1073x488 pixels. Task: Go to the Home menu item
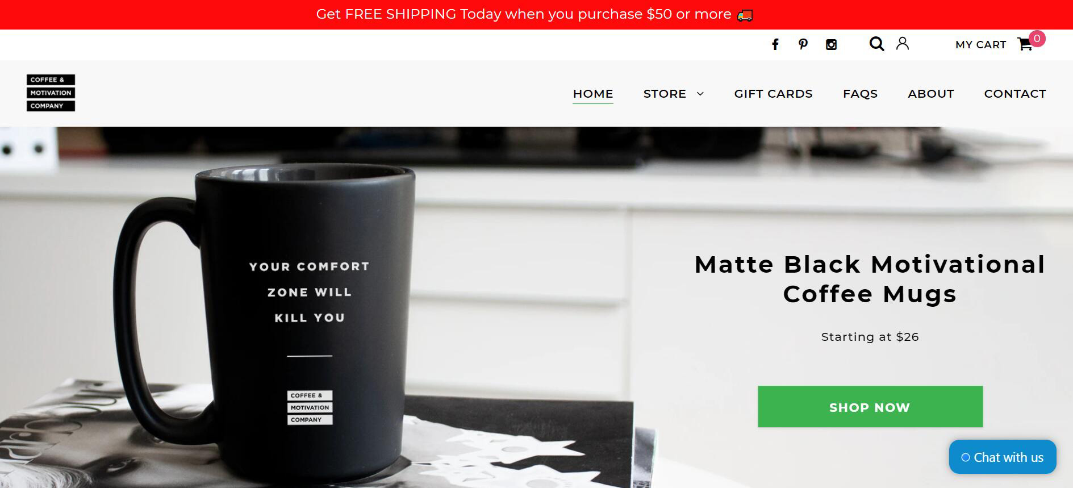tap(593, 94)
